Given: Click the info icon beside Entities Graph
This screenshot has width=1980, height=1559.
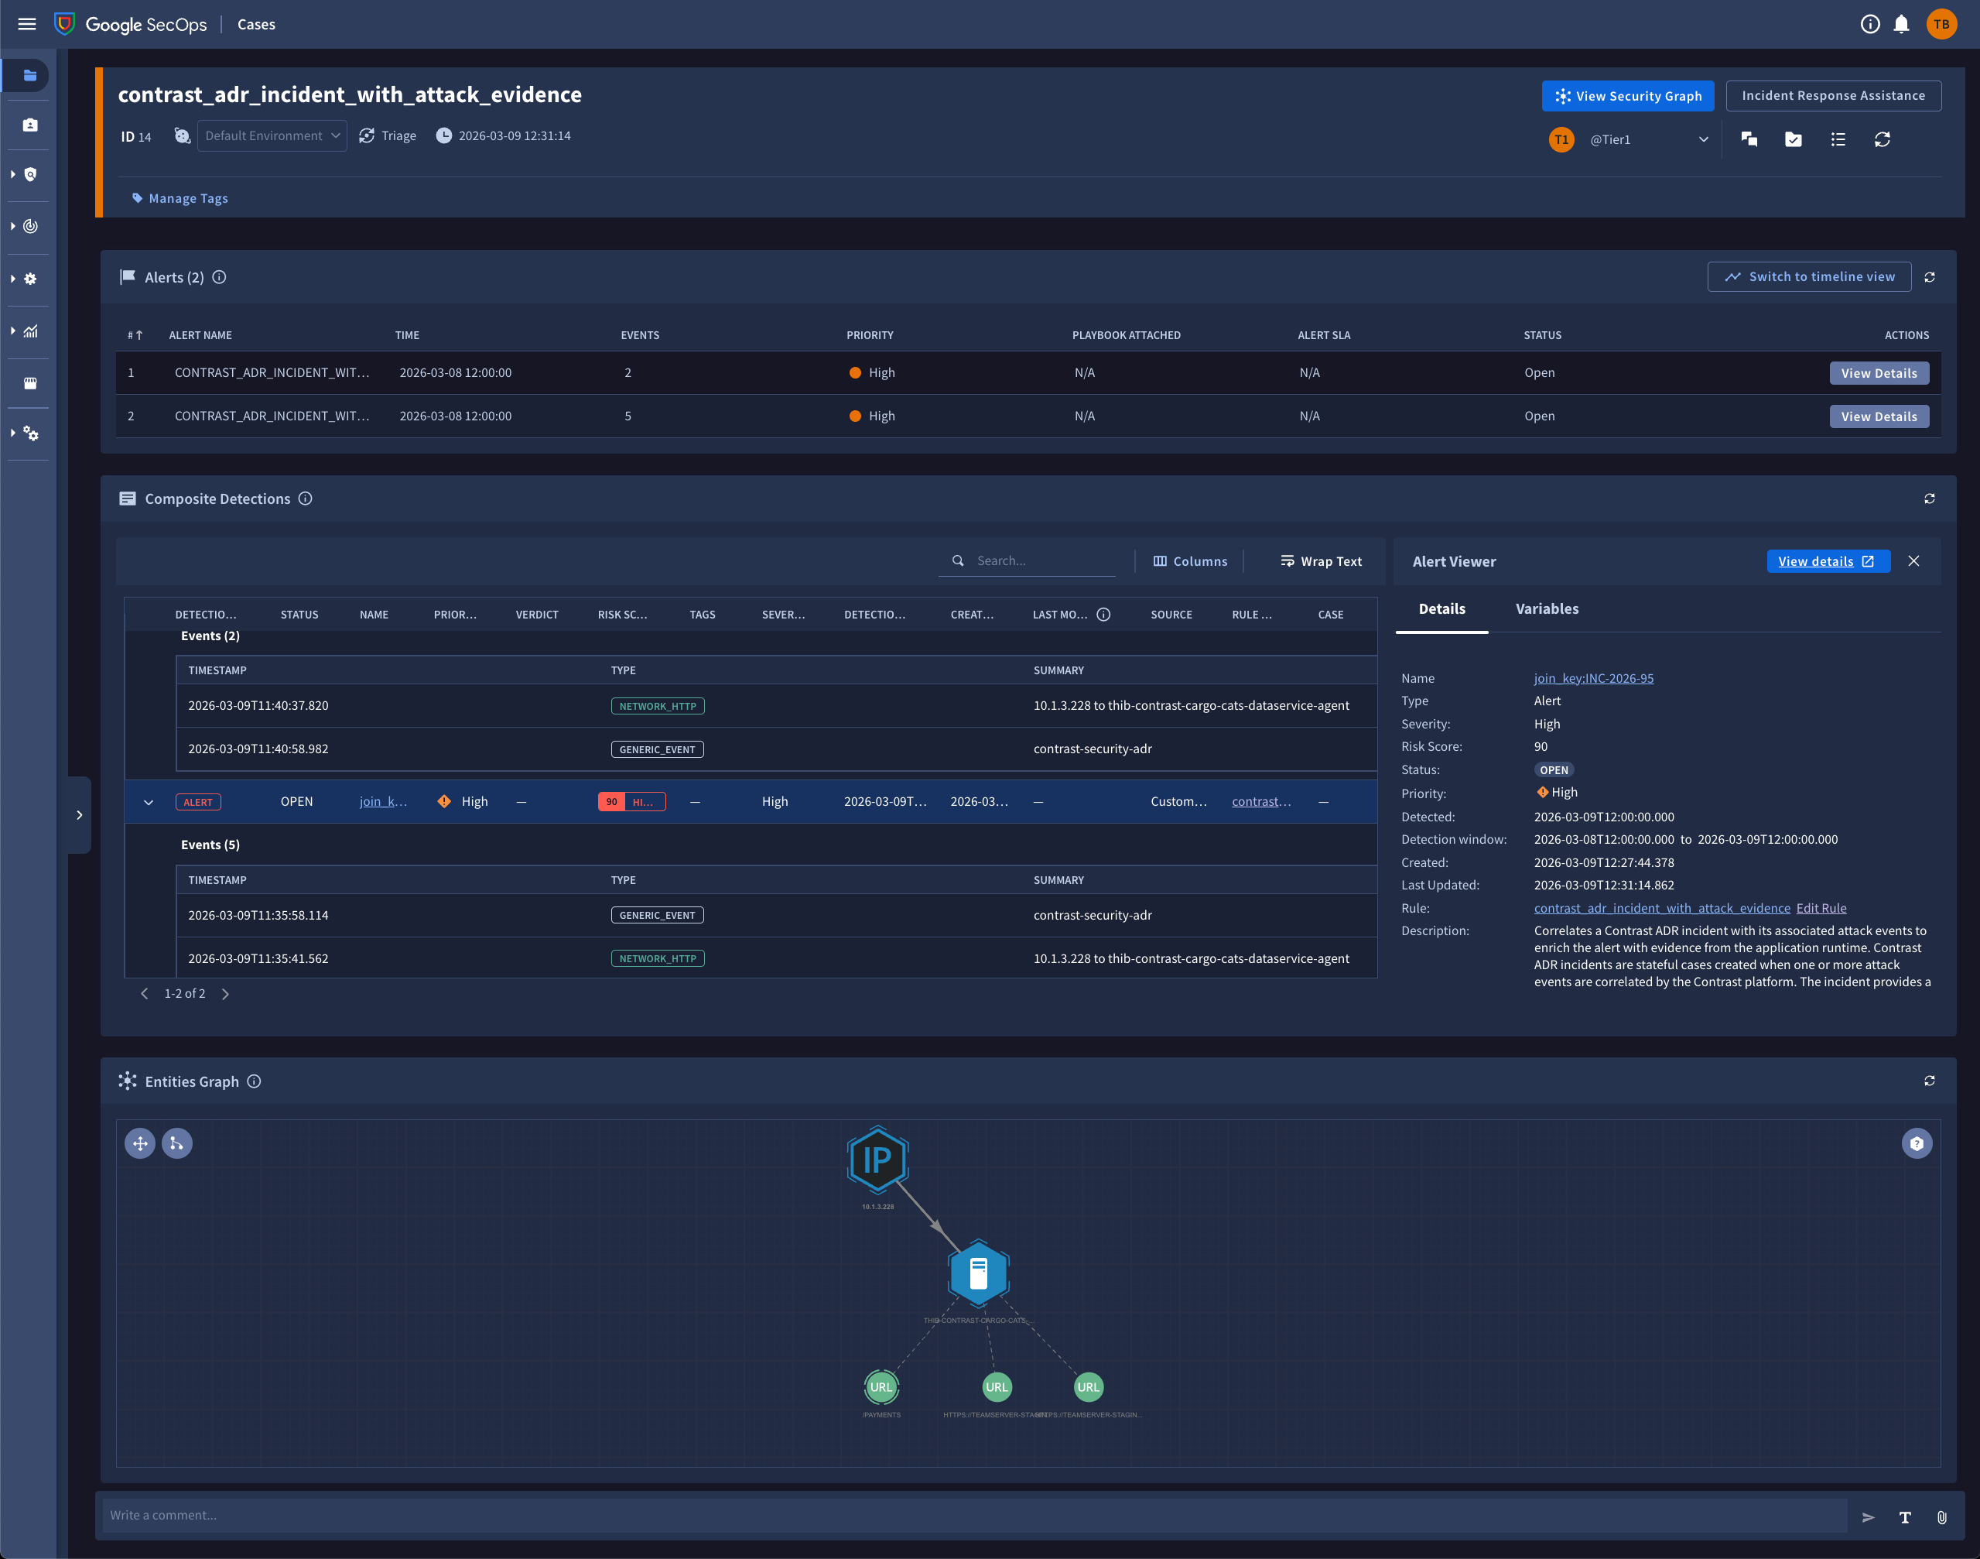Looking at the screenshot, I should click(x=255, y=1081).
